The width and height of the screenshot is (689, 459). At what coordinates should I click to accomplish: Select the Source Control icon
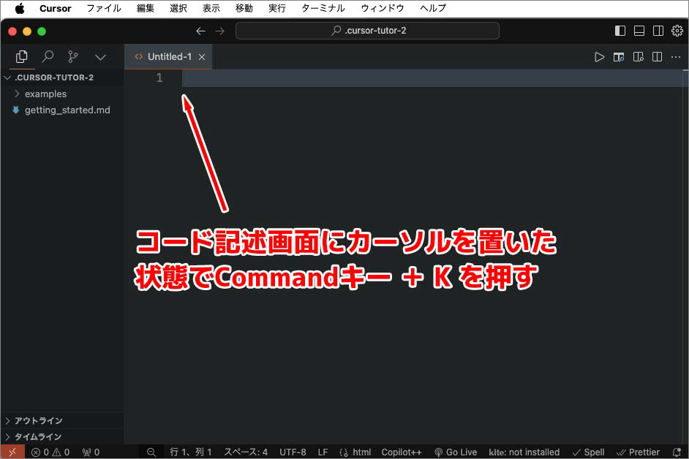pos(72,56)
